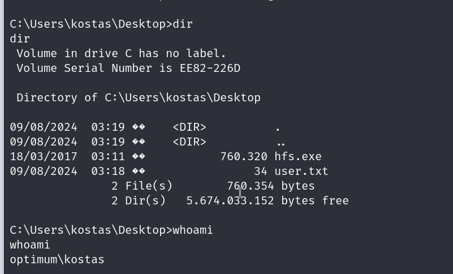Click the whoami command typed at prompt
The width and height of the screenshot is (453, 274).
point(192,230)
